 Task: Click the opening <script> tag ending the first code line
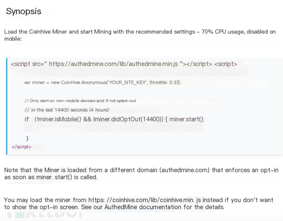point(225,64)
